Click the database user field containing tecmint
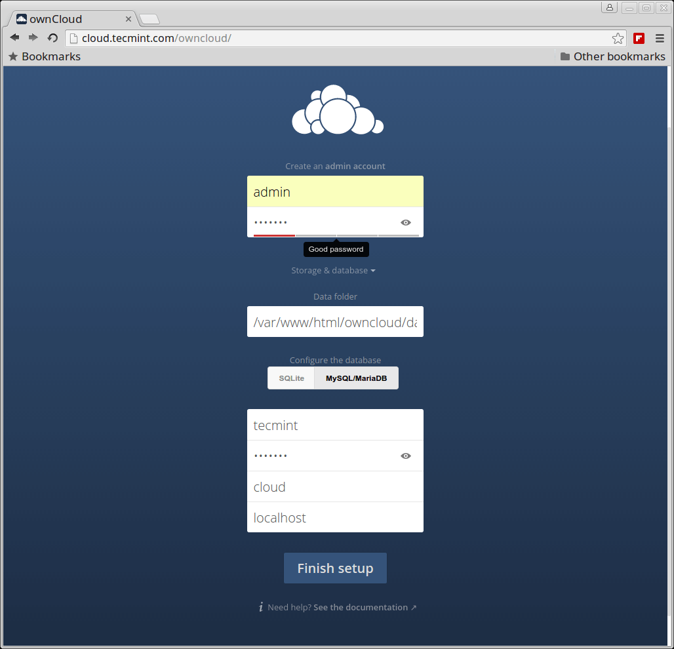The width and height of the screenshot is (674, 649). pos(335,425)
